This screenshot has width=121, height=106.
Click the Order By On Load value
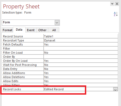(81, 61)
